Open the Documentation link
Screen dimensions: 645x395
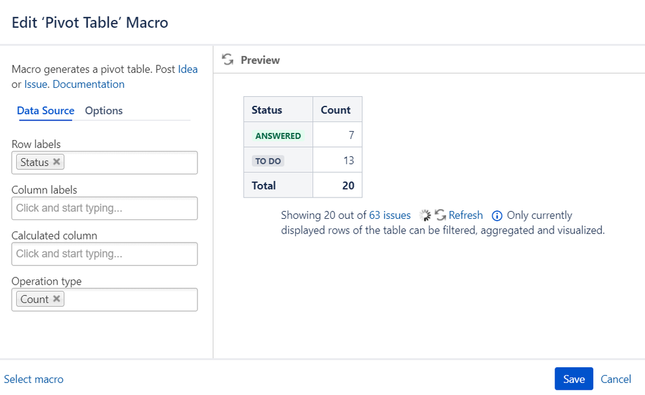[x=88, y=84]
